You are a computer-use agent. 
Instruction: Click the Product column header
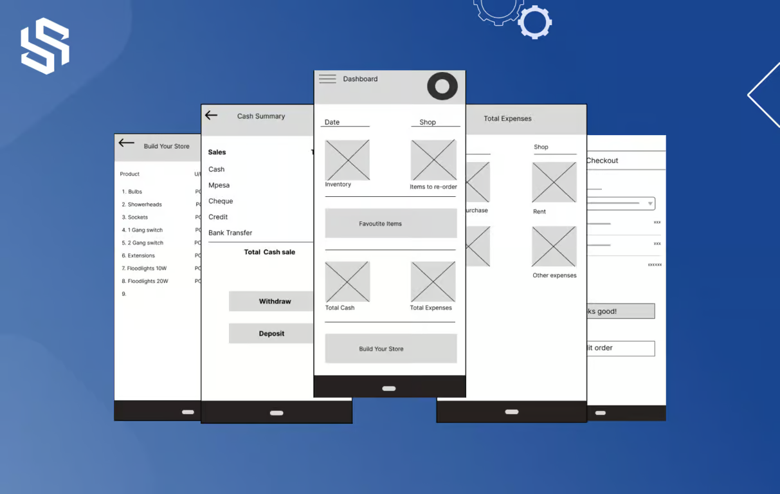[130, 174]
